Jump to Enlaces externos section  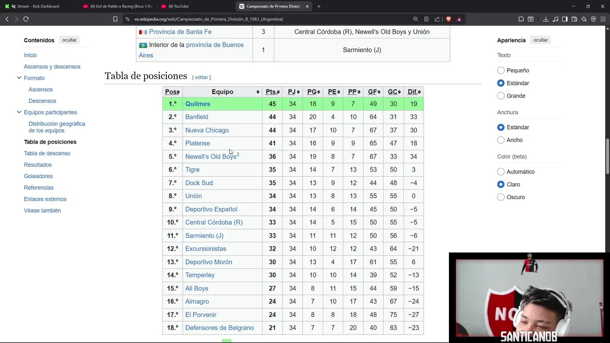45,199
